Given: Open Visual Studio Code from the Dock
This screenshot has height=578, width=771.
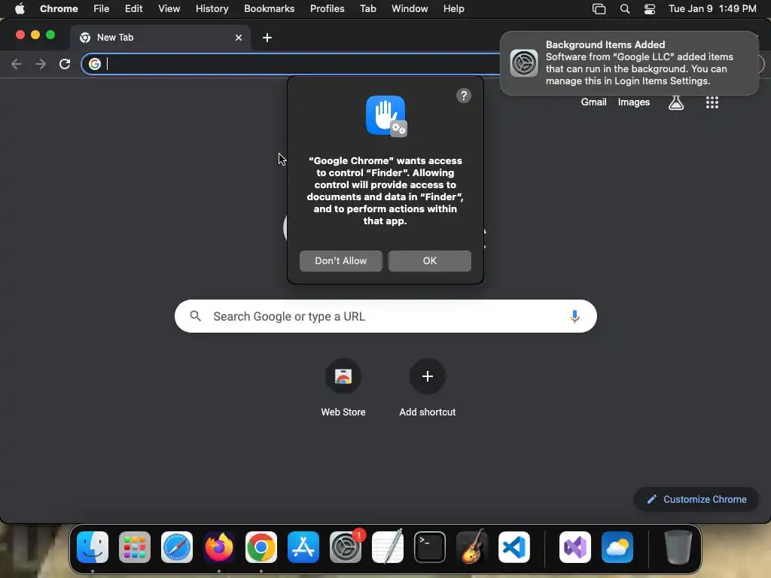Looking at the screenshot, I should pos(514,547).
